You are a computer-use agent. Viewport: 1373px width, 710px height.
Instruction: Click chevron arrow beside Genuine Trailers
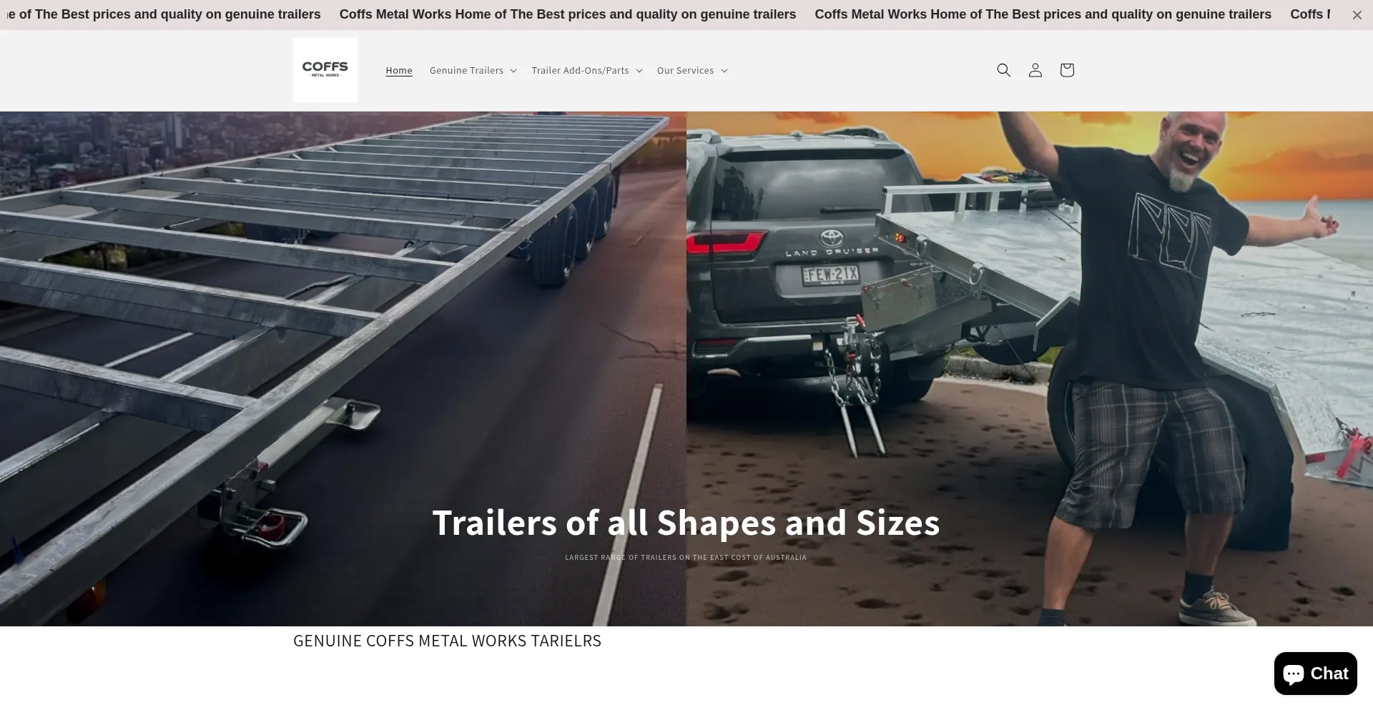click(513, 71)
